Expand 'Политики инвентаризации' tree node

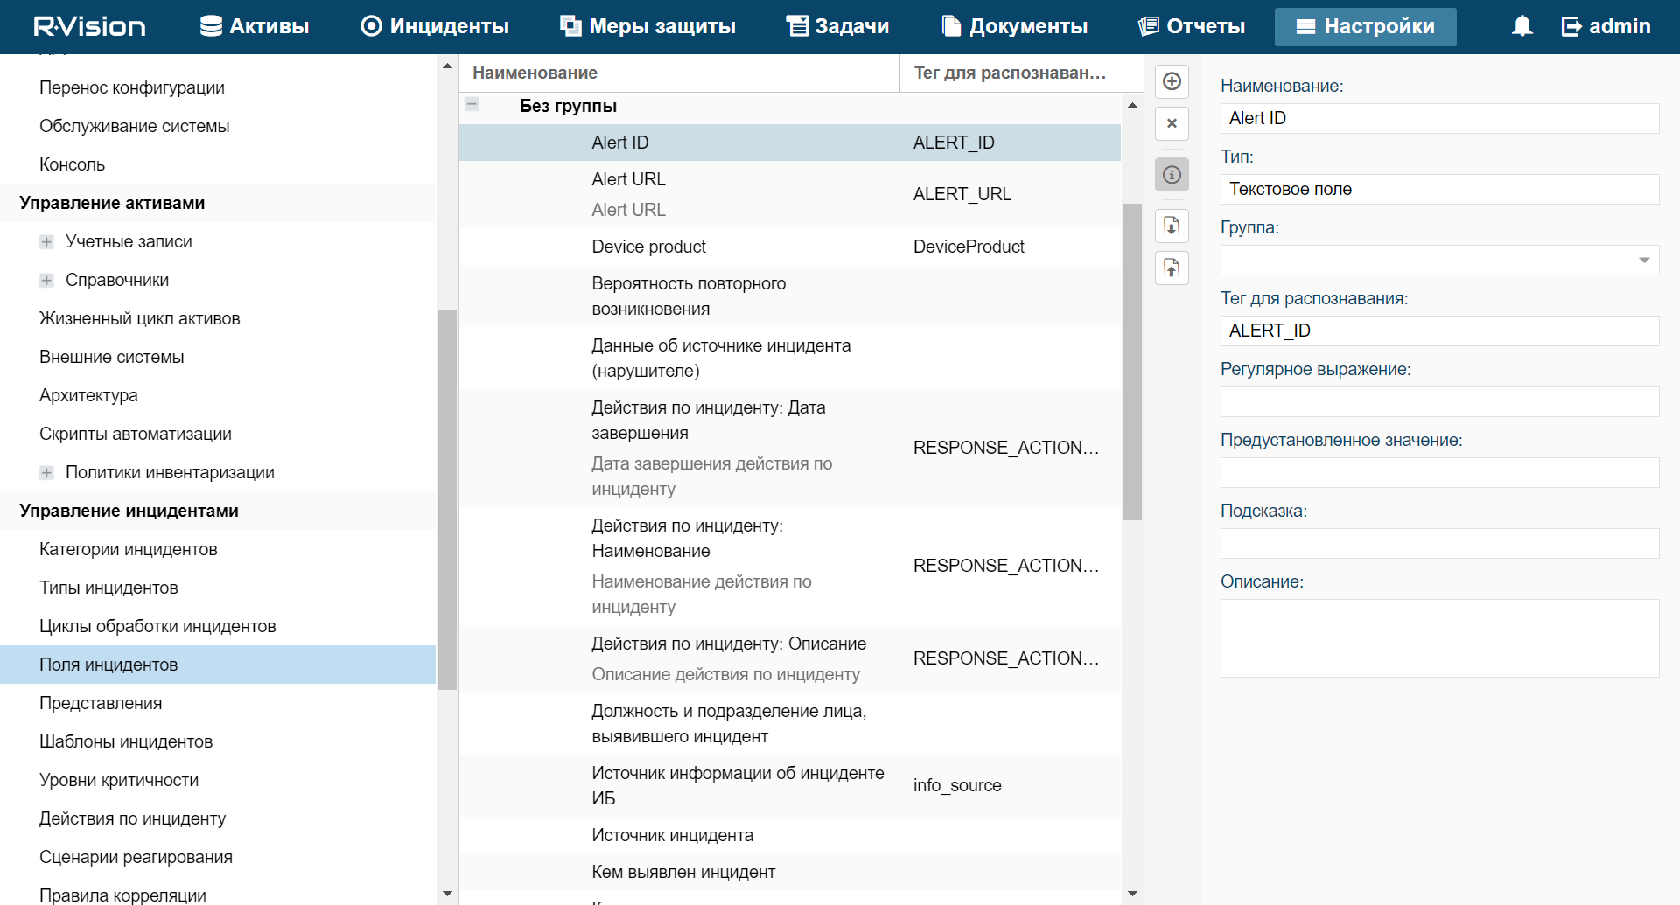click(x=46, y=473)
